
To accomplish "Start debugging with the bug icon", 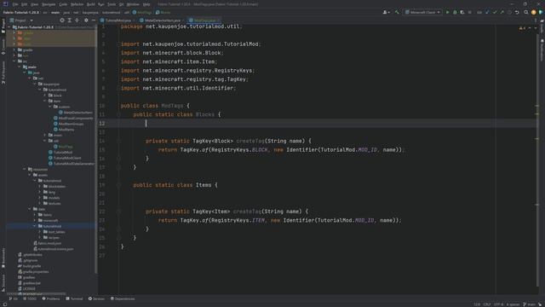I will point(455,12).
